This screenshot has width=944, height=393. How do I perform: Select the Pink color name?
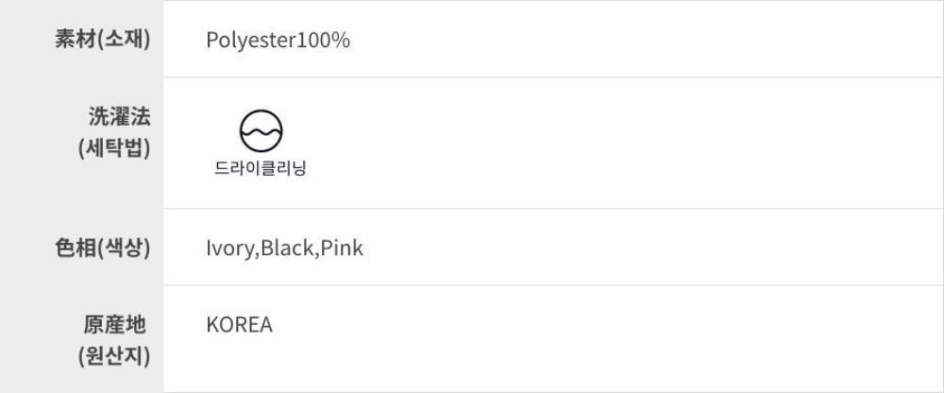point(343,248)
